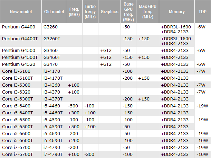
Task: Click '+GT2' in Pentium G4520 row
Action: tap(109, 64)
